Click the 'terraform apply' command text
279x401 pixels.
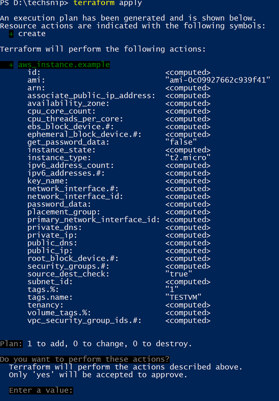click(x=107, y=3)
